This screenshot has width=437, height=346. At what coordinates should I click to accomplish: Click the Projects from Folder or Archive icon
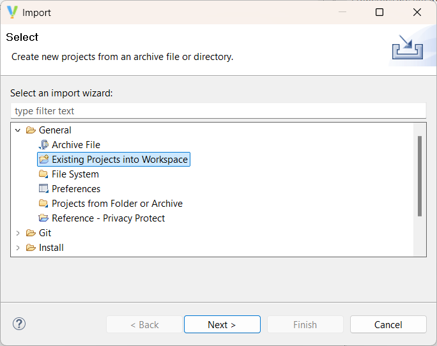(x=43, y=204)
